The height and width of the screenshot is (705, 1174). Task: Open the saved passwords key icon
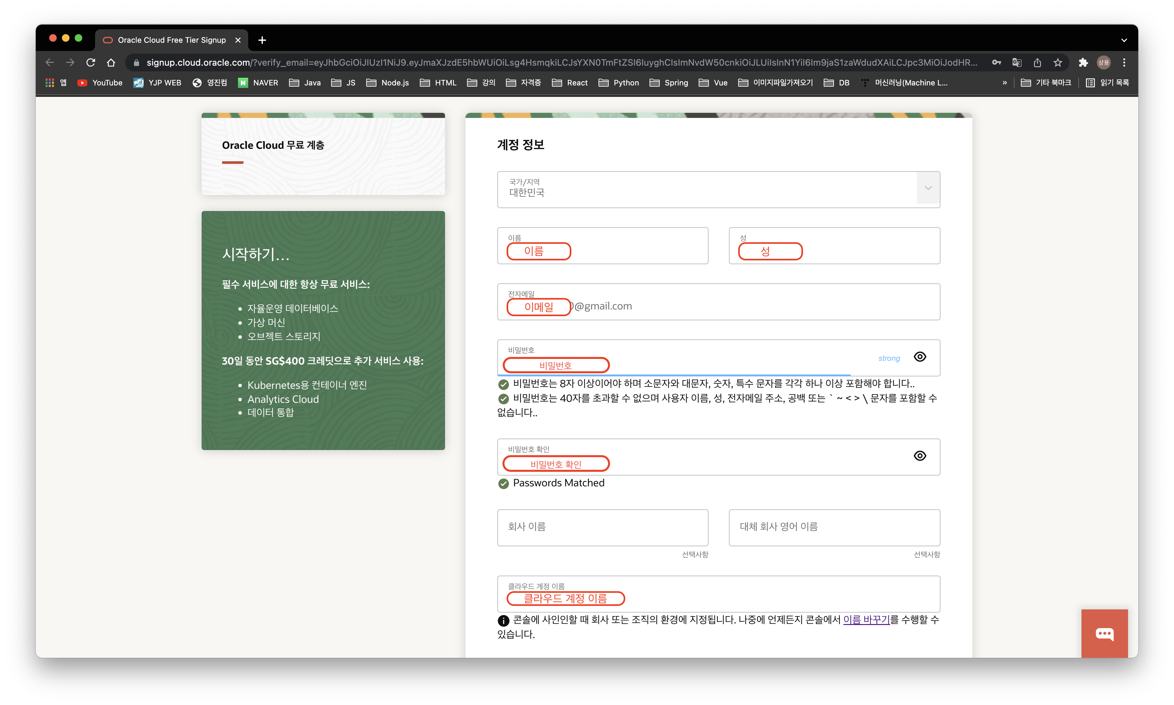tap(997, 62)
